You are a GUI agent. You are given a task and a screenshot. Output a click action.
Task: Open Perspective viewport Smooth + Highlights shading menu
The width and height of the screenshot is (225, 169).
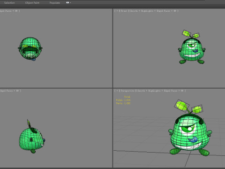pyautogui.click(x=149, y=91)
